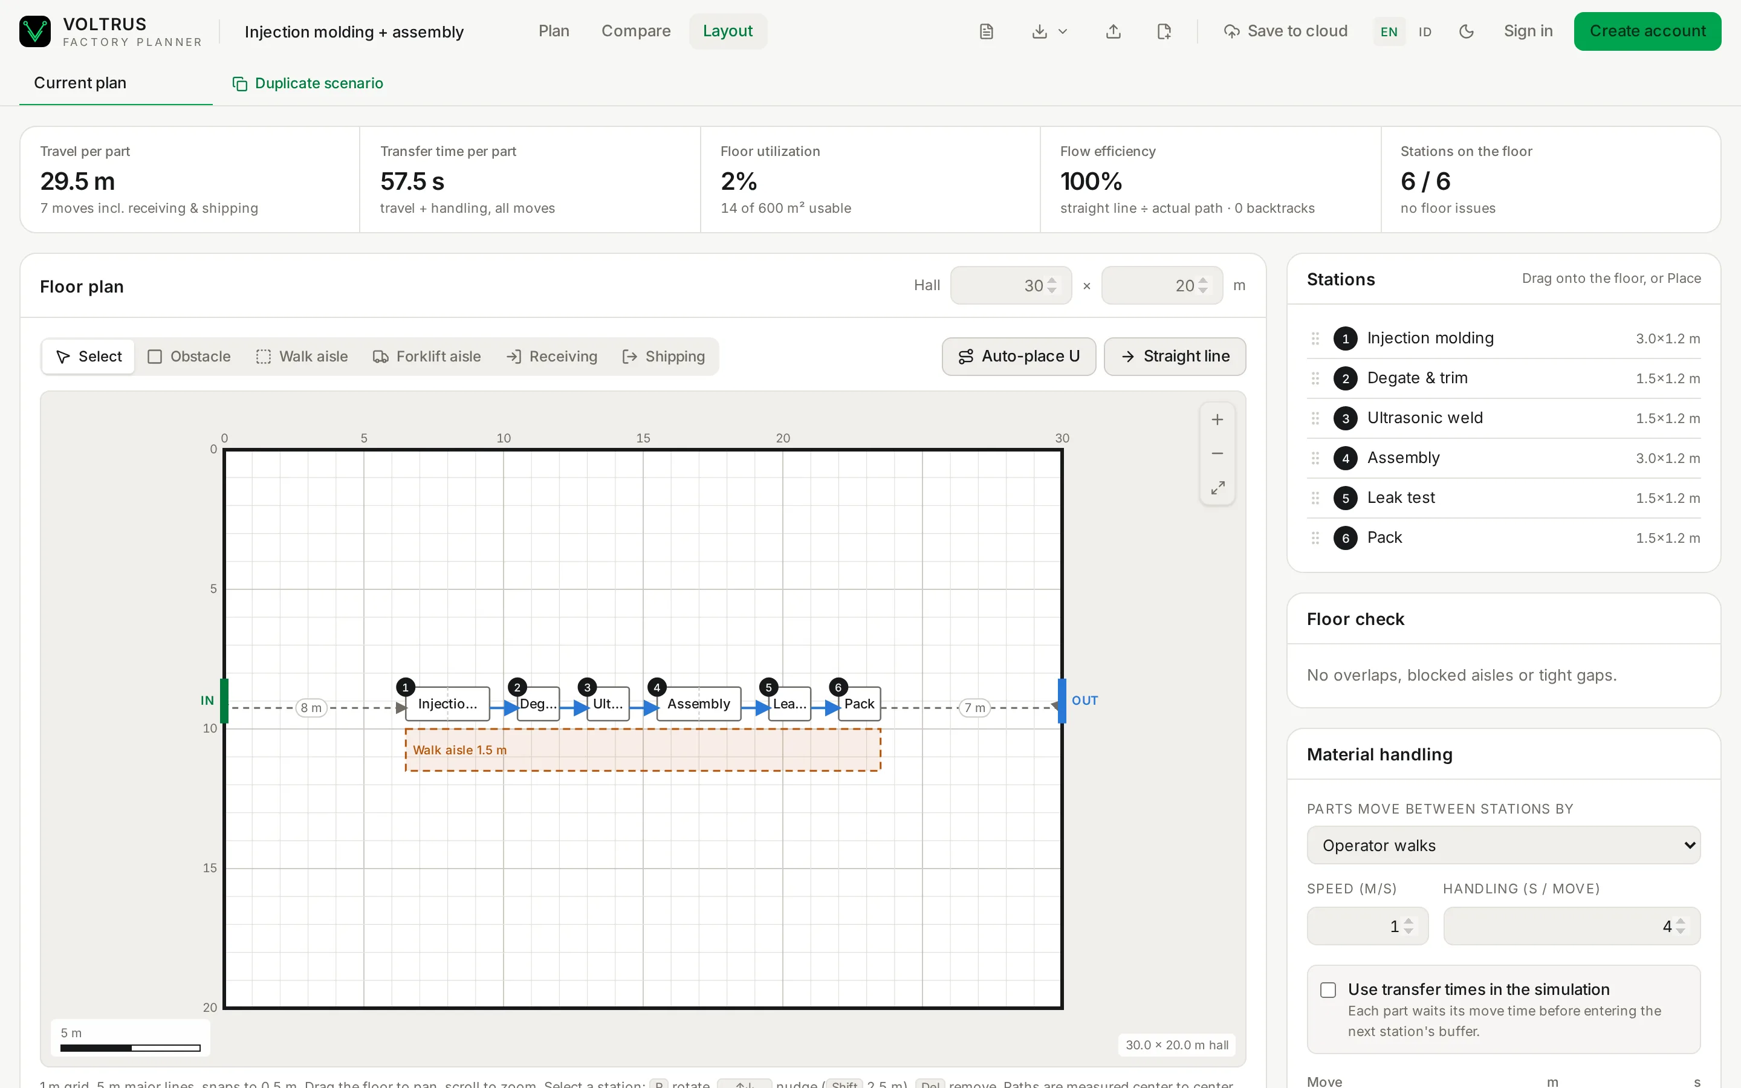Click the speed m/s stepper field
Image resolution: width=1741 pixels, height=1088 pixels.
point(1367,926)
